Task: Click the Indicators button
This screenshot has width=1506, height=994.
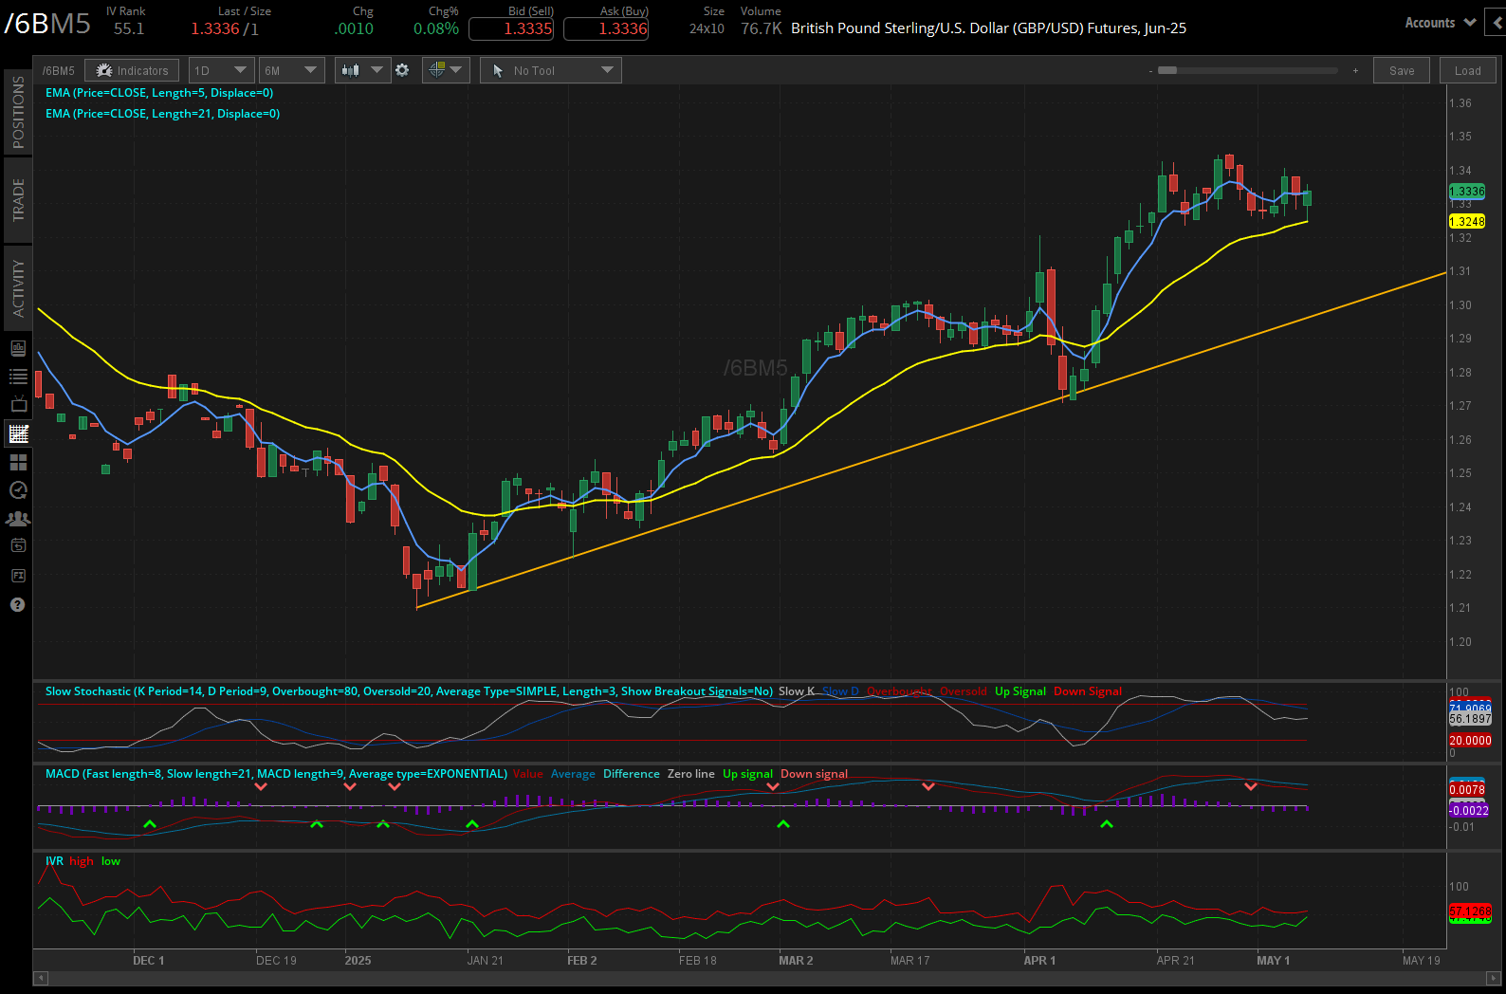Action: click(132, 70)
